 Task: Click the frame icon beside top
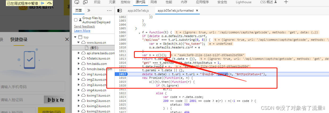pos(80,37)
